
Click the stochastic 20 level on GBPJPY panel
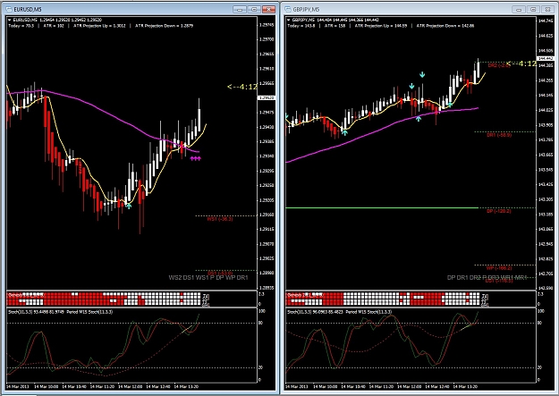[x=539, y=367]
